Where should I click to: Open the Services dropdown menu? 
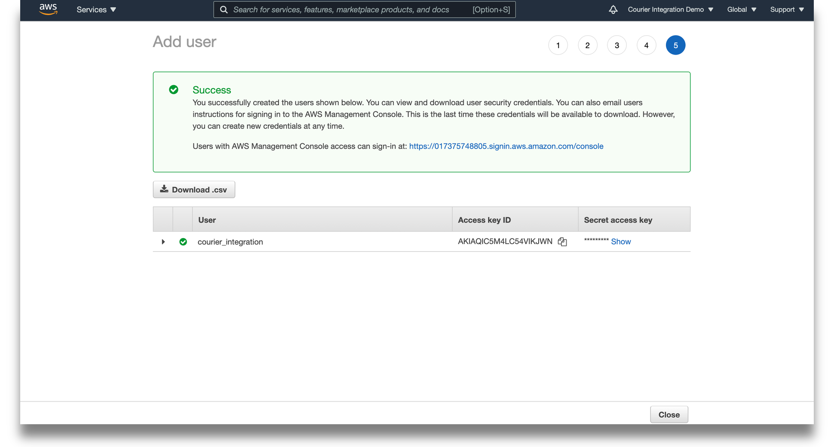pyautogui.click(x=96, y=9)
